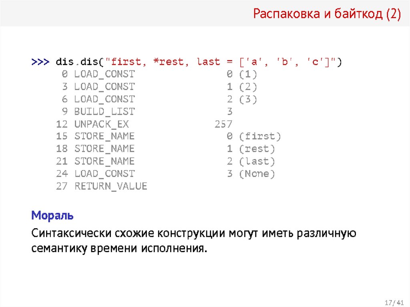Click 'LOAD_CONST' at offset 24
Viewport: 410px width, 307px height.
tap(105, 174)
